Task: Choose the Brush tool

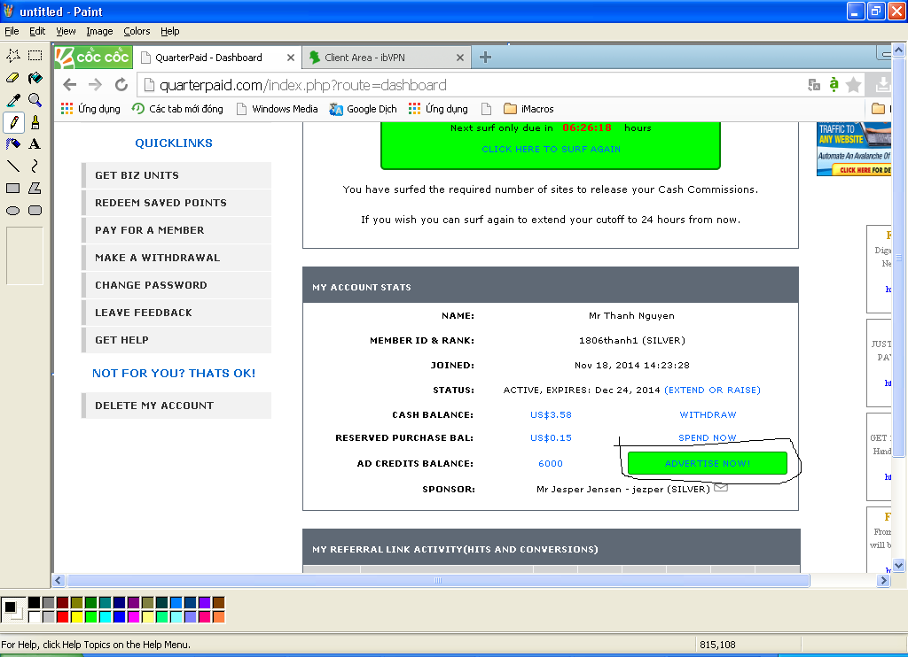Action: coord(35,122)
